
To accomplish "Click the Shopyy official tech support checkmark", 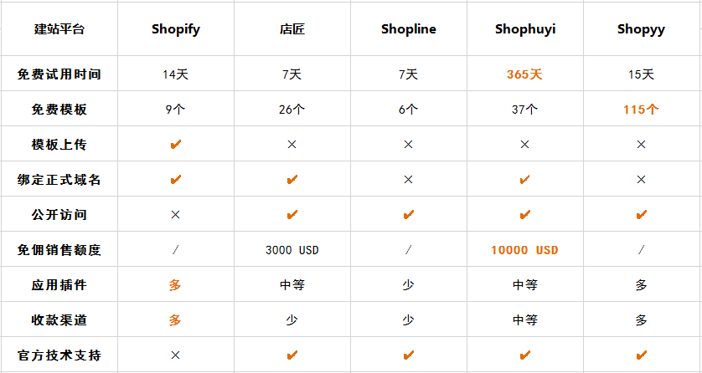I will click(x=641, y=355).
